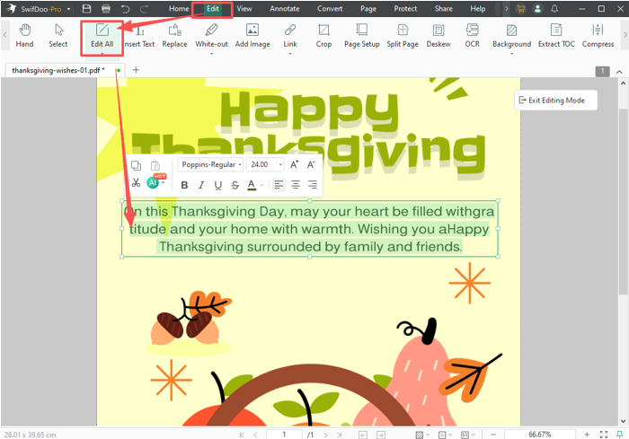
Task: Open the Crop tool
Action: 323,36
